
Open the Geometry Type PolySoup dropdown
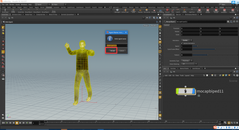[187, 61]
